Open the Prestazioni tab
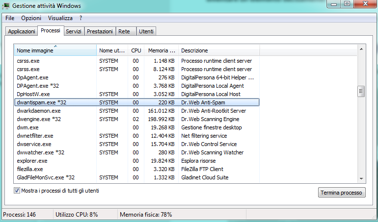 [x=100, y=31]
